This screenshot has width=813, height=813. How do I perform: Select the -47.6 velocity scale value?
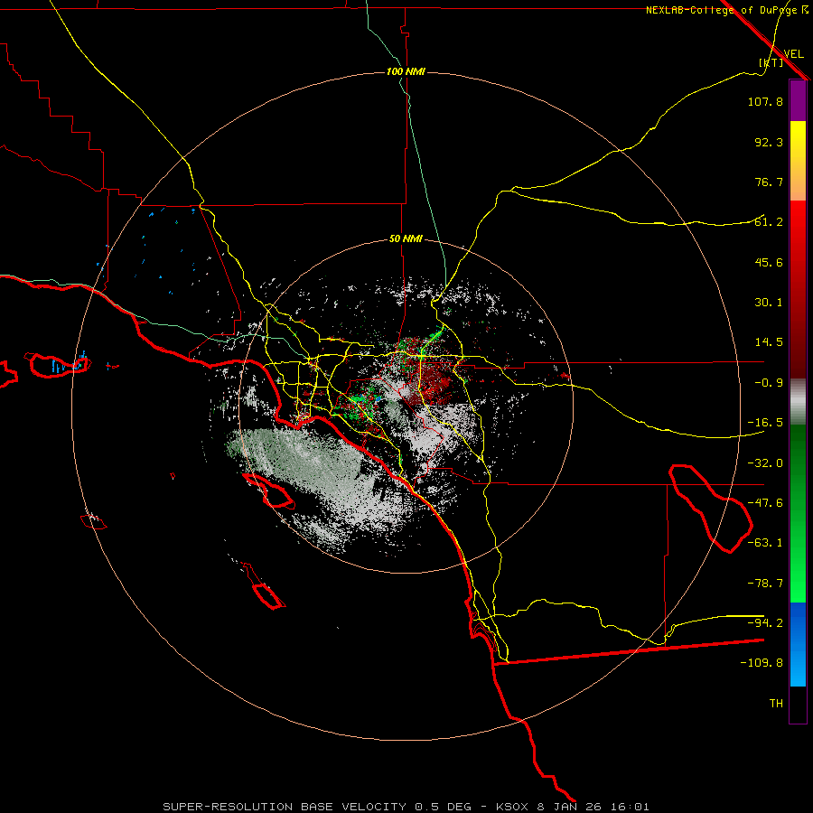[x=765, y=503]
